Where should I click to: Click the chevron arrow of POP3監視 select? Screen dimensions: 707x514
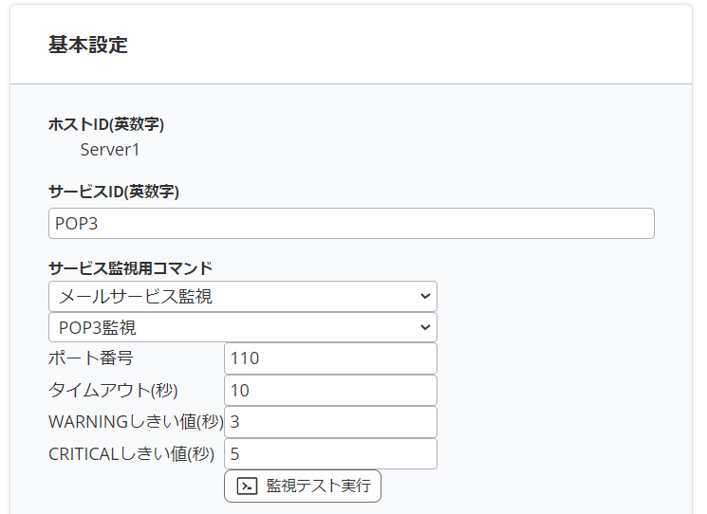[423, 327]
